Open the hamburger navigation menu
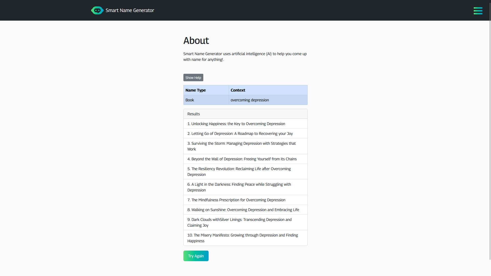Image resolution: width=491 pixels, height=276 pixels. coord(478,11)
